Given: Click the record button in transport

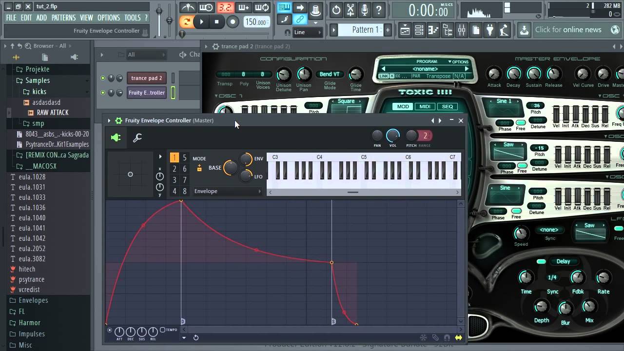Looking at the screenshot, I should pyautogui.click(x=233, y=21).
